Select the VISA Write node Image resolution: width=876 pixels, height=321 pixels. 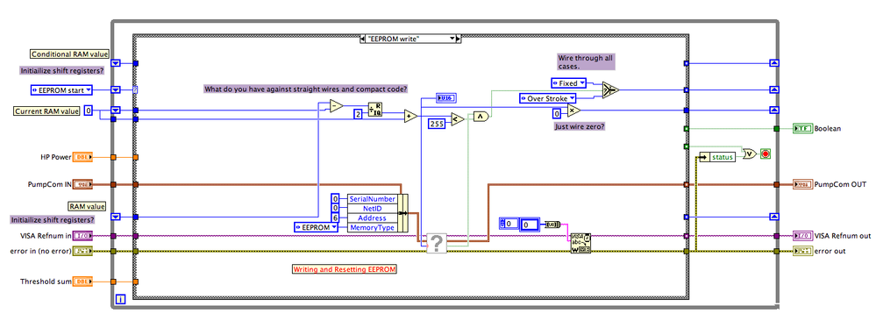pyautogui.click(x=580, y=243)
